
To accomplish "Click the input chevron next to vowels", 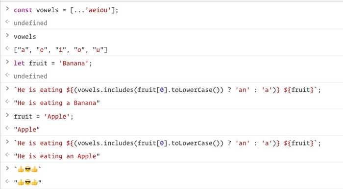I will [7, 35].
